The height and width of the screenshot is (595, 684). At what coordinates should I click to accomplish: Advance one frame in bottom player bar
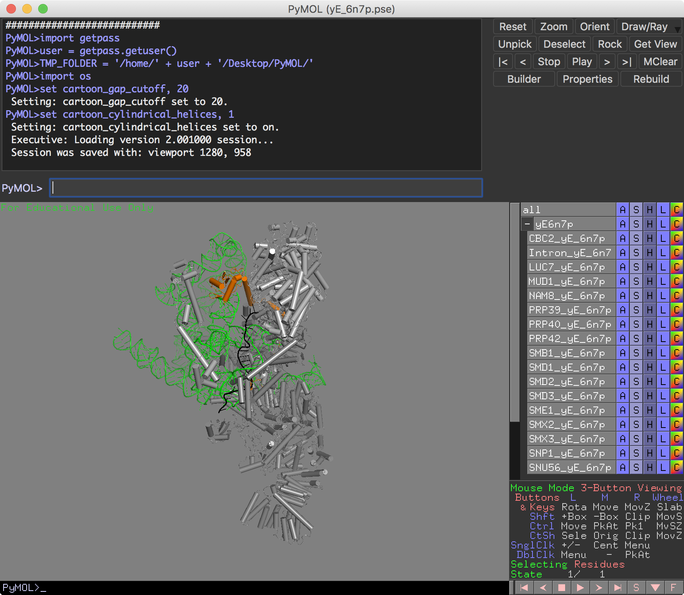pos(599,587)
